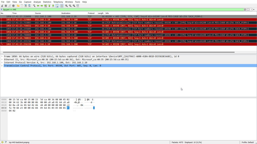Screen dimensions: 257x144
Task: Clear the display filter
Action: (245, 10)
